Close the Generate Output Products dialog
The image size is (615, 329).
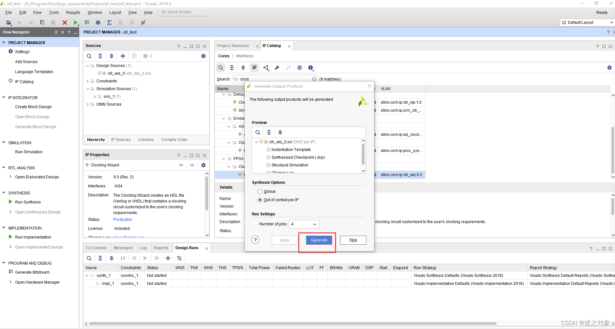[369, 86]
